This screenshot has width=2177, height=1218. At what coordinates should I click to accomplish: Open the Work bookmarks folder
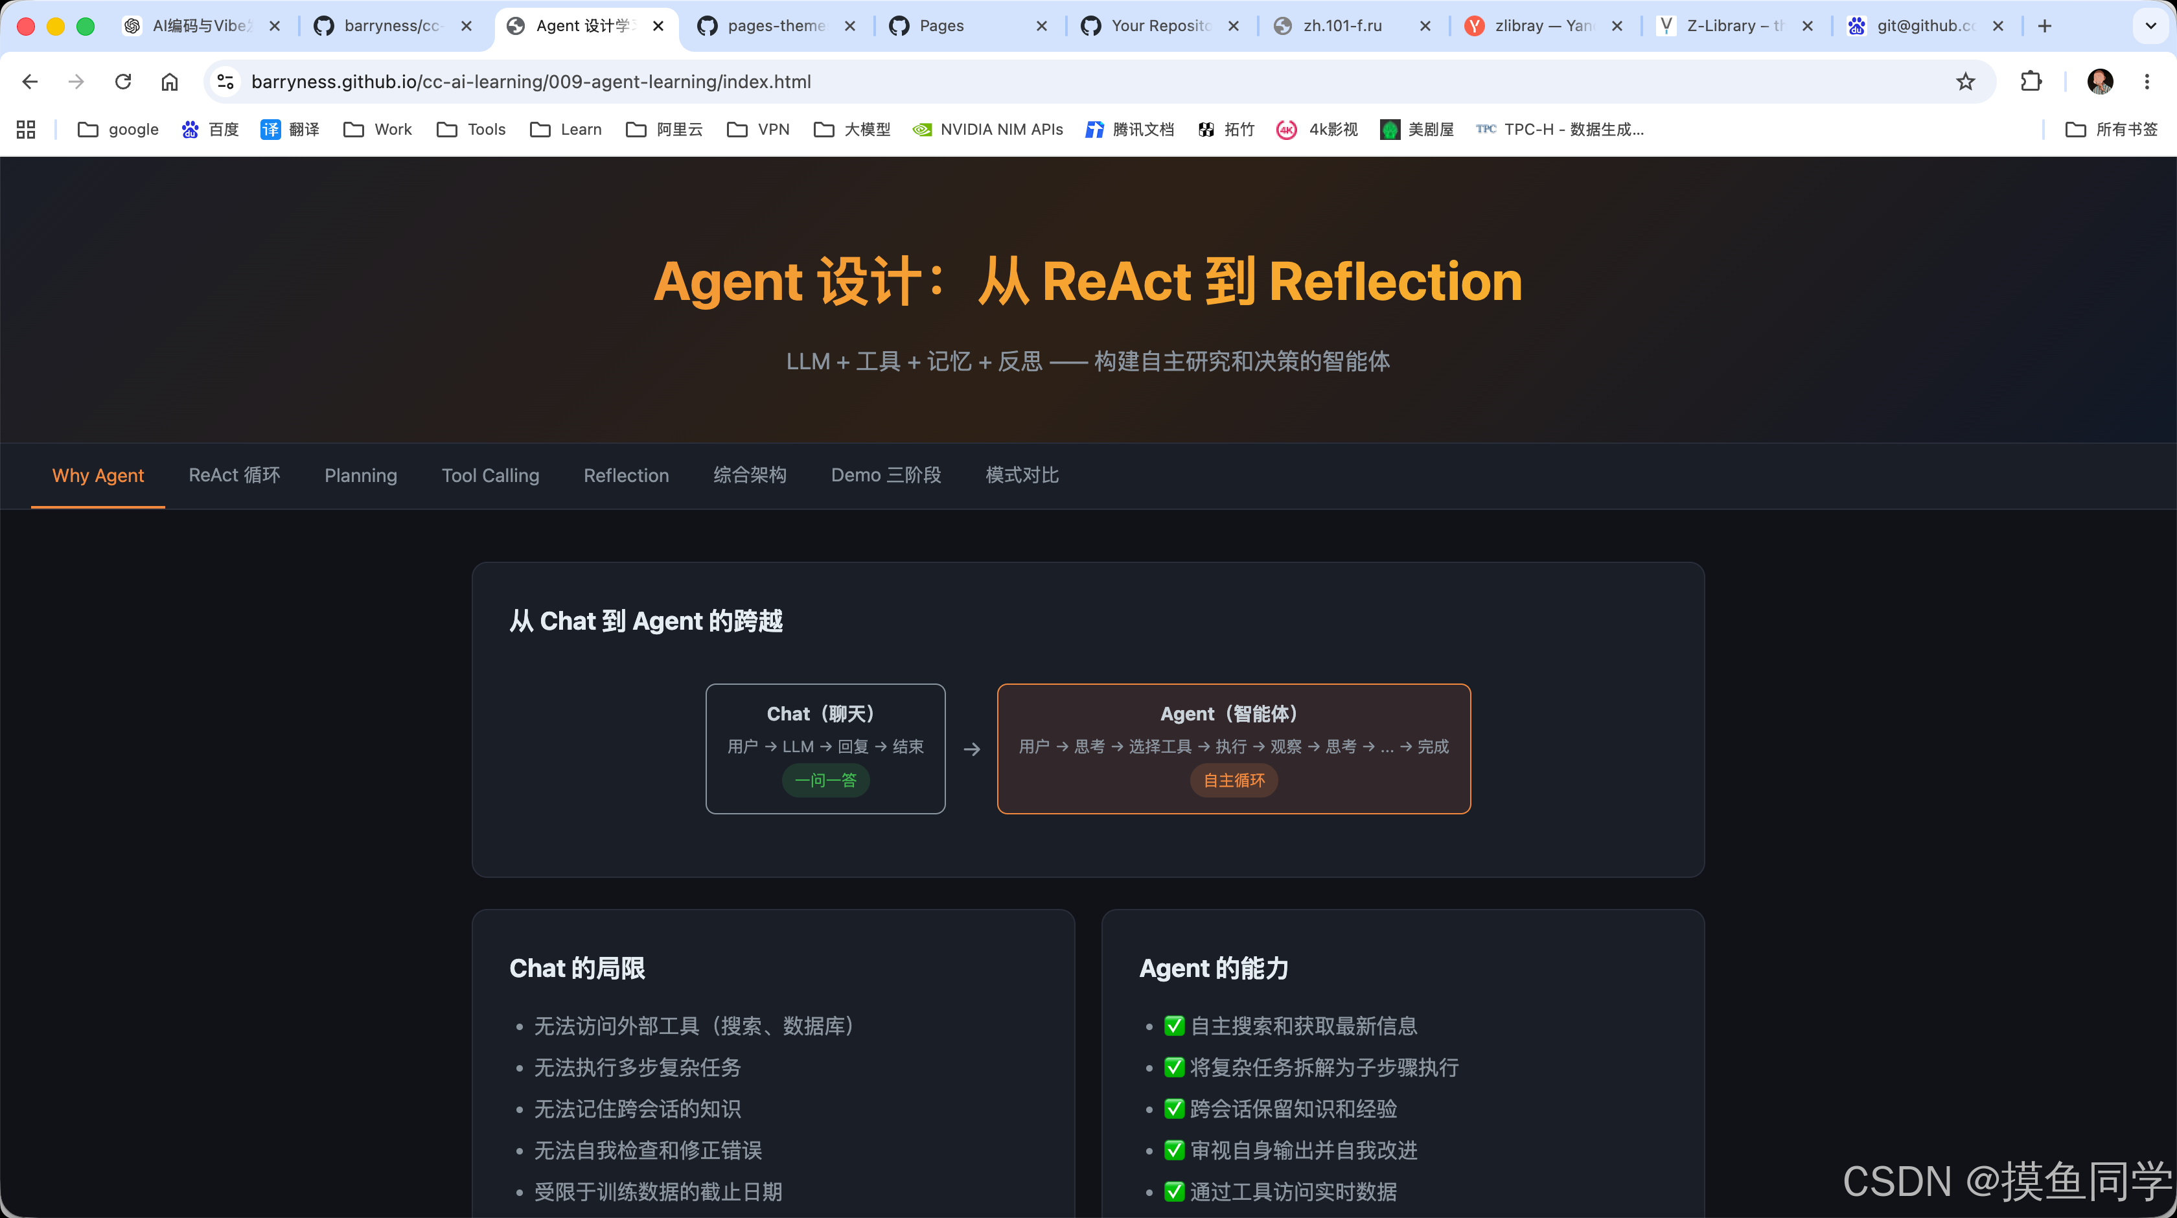[x=378, y=130]
